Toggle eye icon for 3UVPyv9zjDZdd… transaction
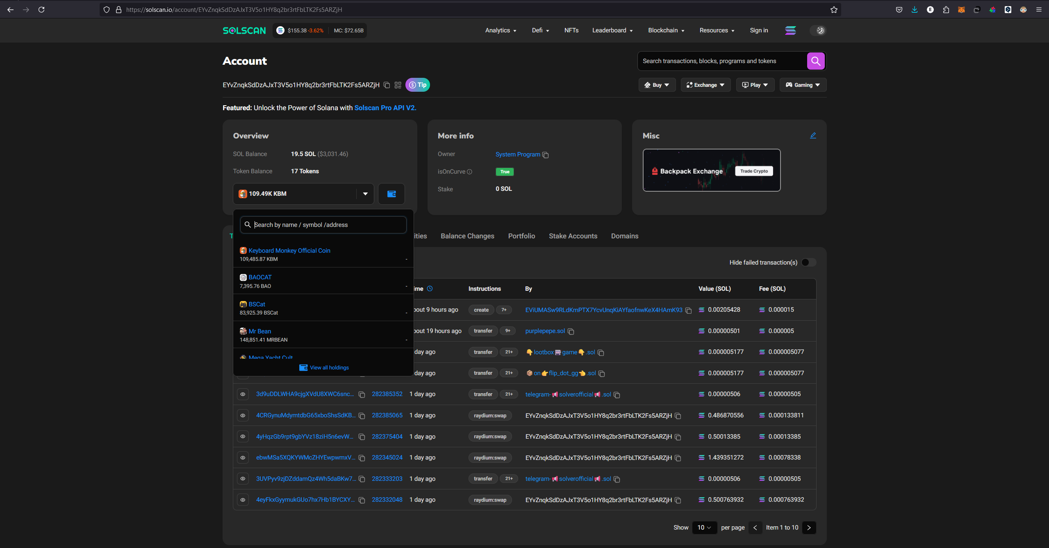The width and height of the screenshot is (1049, 548). [x=243, y=479]
